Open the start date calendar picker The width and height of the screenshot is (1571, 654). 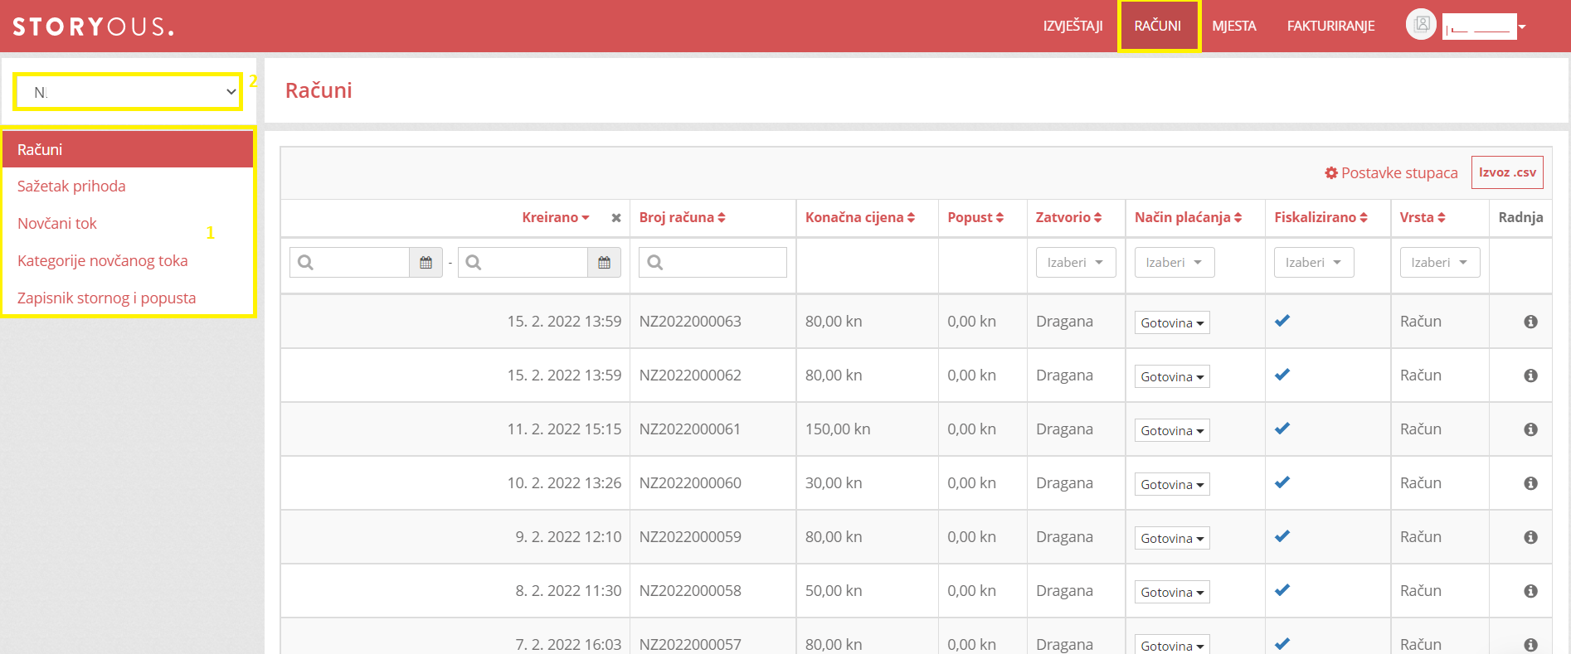pyautogui.click(x=426, y=263)
